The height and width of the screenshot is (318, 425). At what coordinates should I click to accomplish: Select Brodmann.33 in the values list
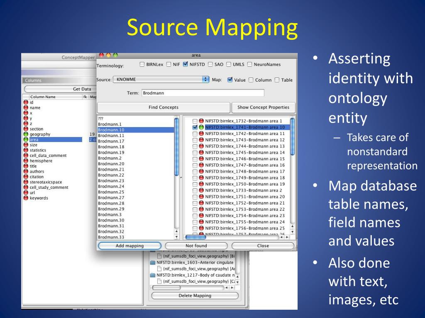tap(136, 237)
